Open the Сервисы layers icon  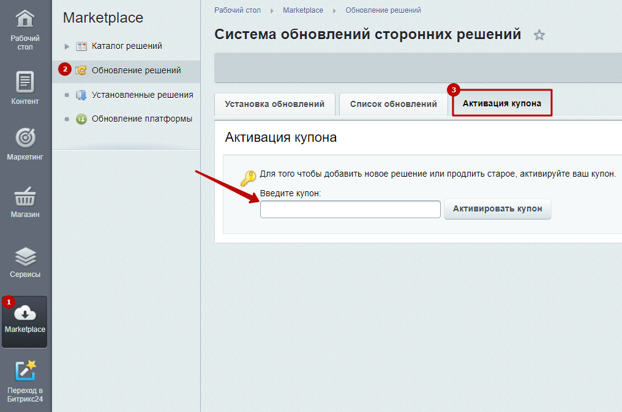click(25, 257)
